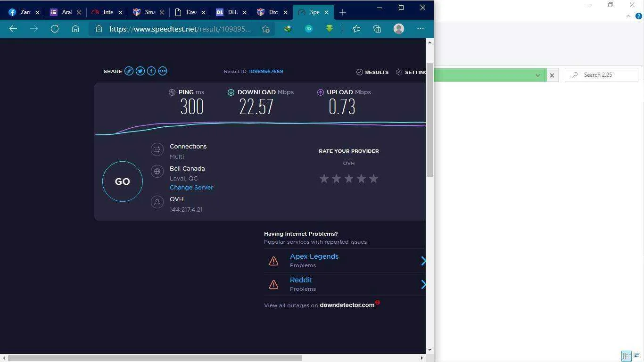Viewport: 644px width, 362px height.
Task: Open Reddit outage report
Action: pyautogui.click(x=301, y=280)
